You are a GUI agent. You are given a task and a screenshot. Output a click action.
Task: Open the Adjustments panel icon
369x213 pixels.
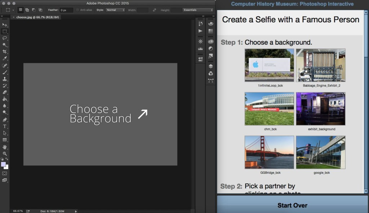click(x=210, y=49)
